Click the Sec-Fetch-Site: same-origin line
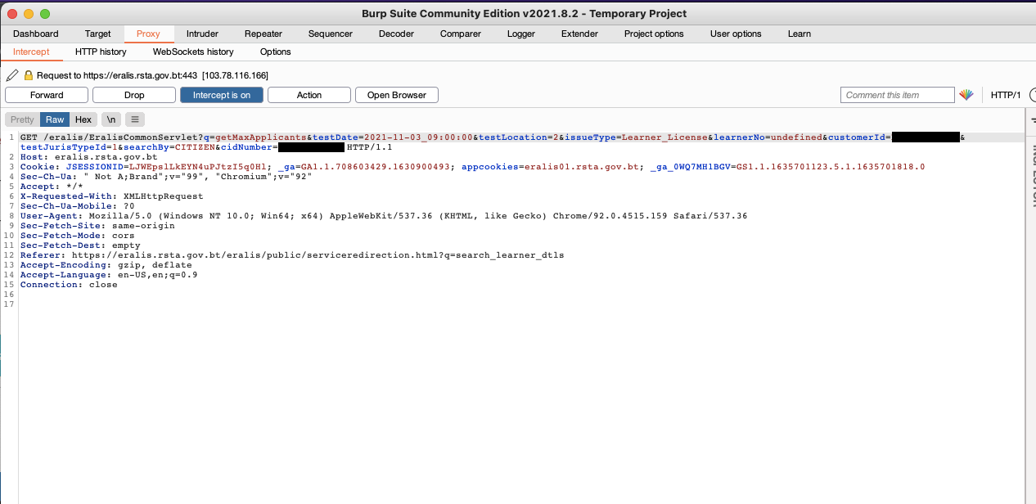Viewport: 1036px width, 504px height. click(x=97, y=226)
